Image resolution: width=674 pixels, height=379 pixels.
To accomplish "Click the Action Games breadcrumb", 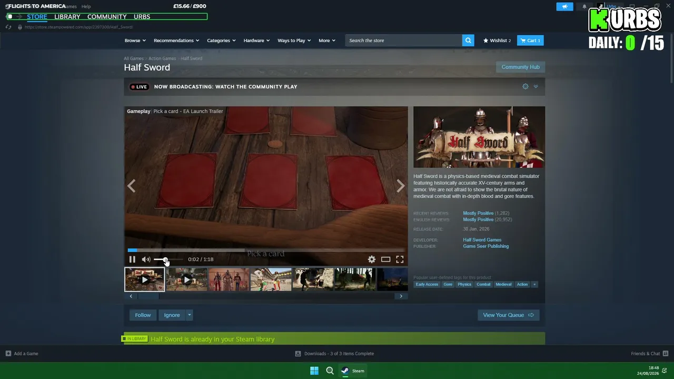I will pyautogui.click(x=162, y=58).
